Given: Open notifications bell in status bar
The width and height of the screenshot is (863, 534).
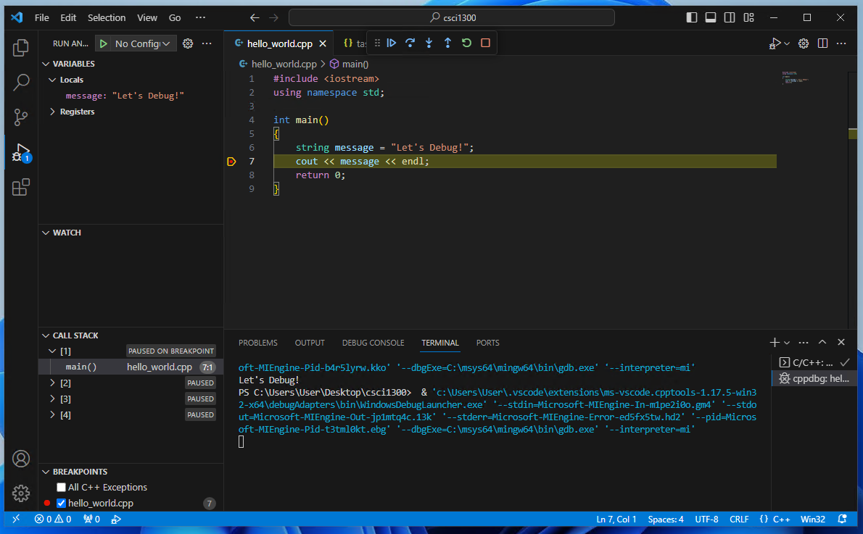Looking at the screenshot, I should tap(842, 520).
